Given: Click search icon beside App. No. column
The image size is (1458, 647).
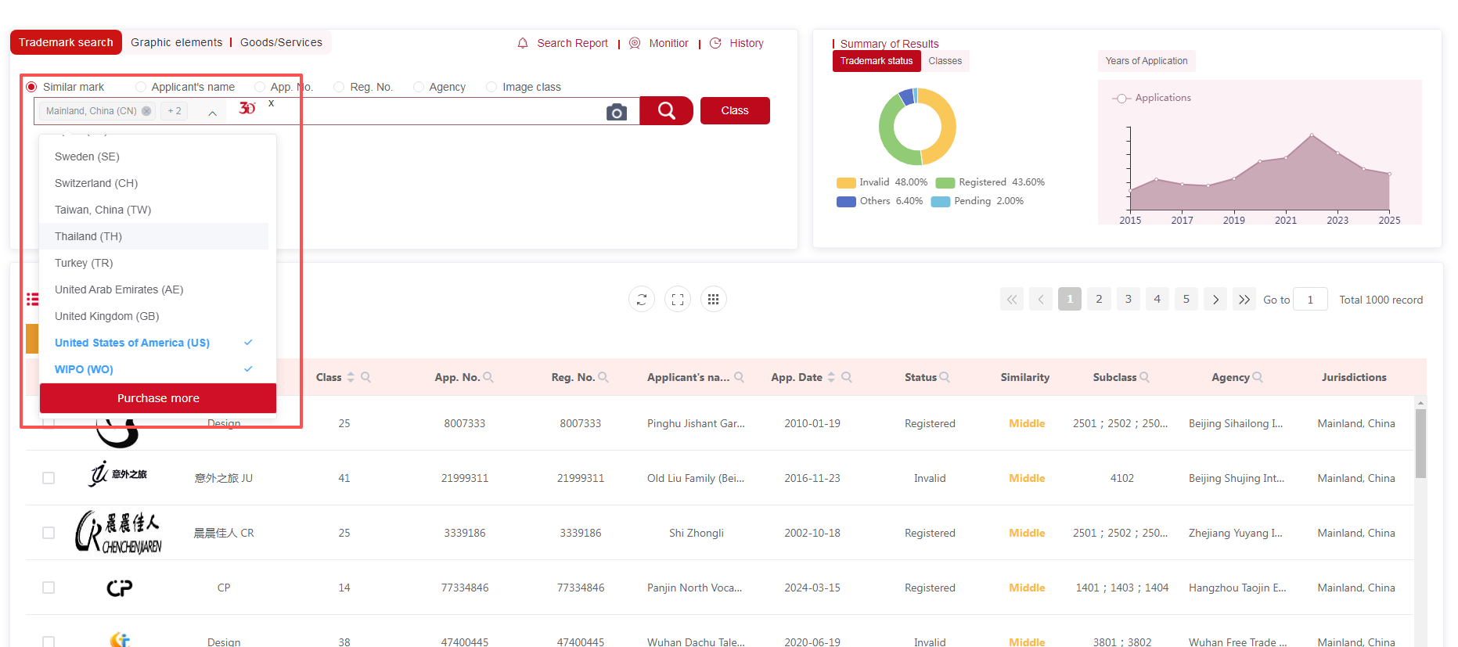Looking at the screenshot, I should [488, 377].
